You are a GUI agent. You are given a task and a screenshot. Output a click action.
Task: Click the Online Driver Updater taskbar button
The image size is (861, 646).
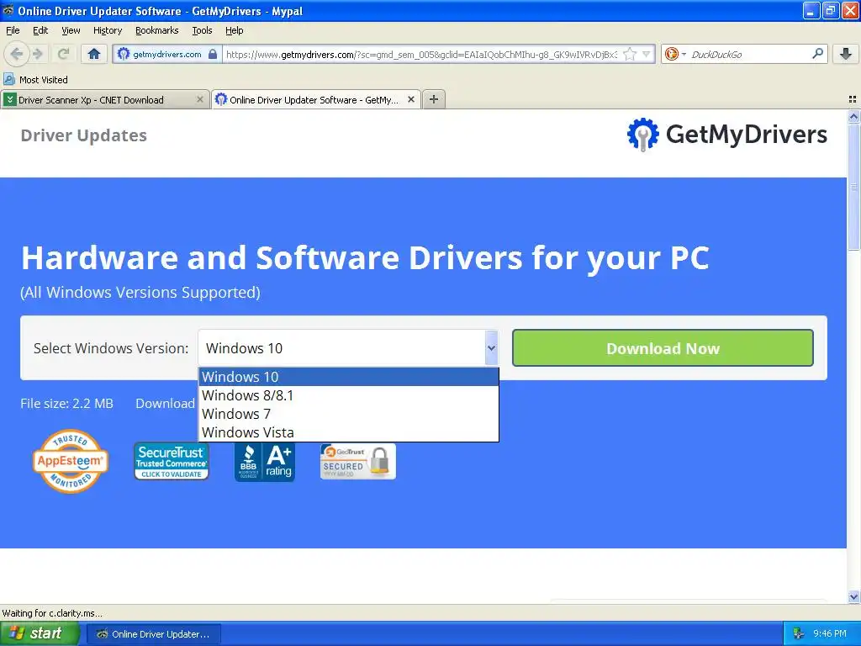pyautogui.click(x=152, y=634)
